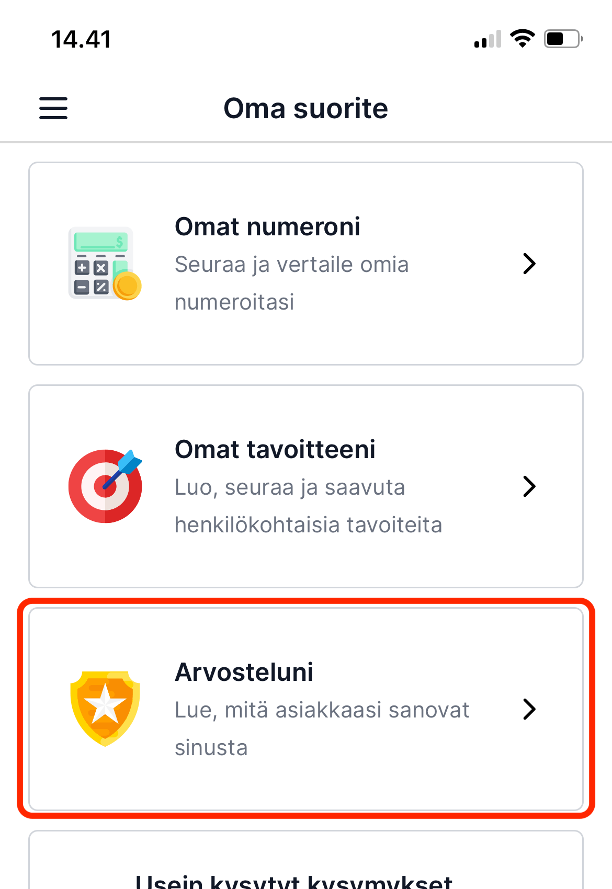This screenshot has width=612, height=889.
Task: Tap the 14.41 clock in status bar
Action: 81,39
